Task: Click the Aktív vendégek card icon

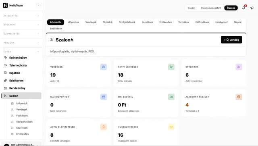Action: pos(171,67)
